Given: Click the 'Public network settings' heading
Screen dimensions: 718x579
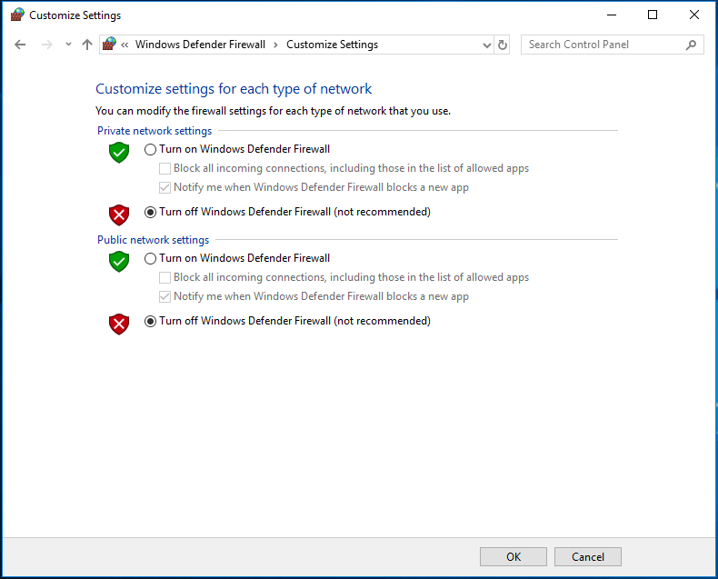Looking at the screenshot, I should click(x=153, y=240).
